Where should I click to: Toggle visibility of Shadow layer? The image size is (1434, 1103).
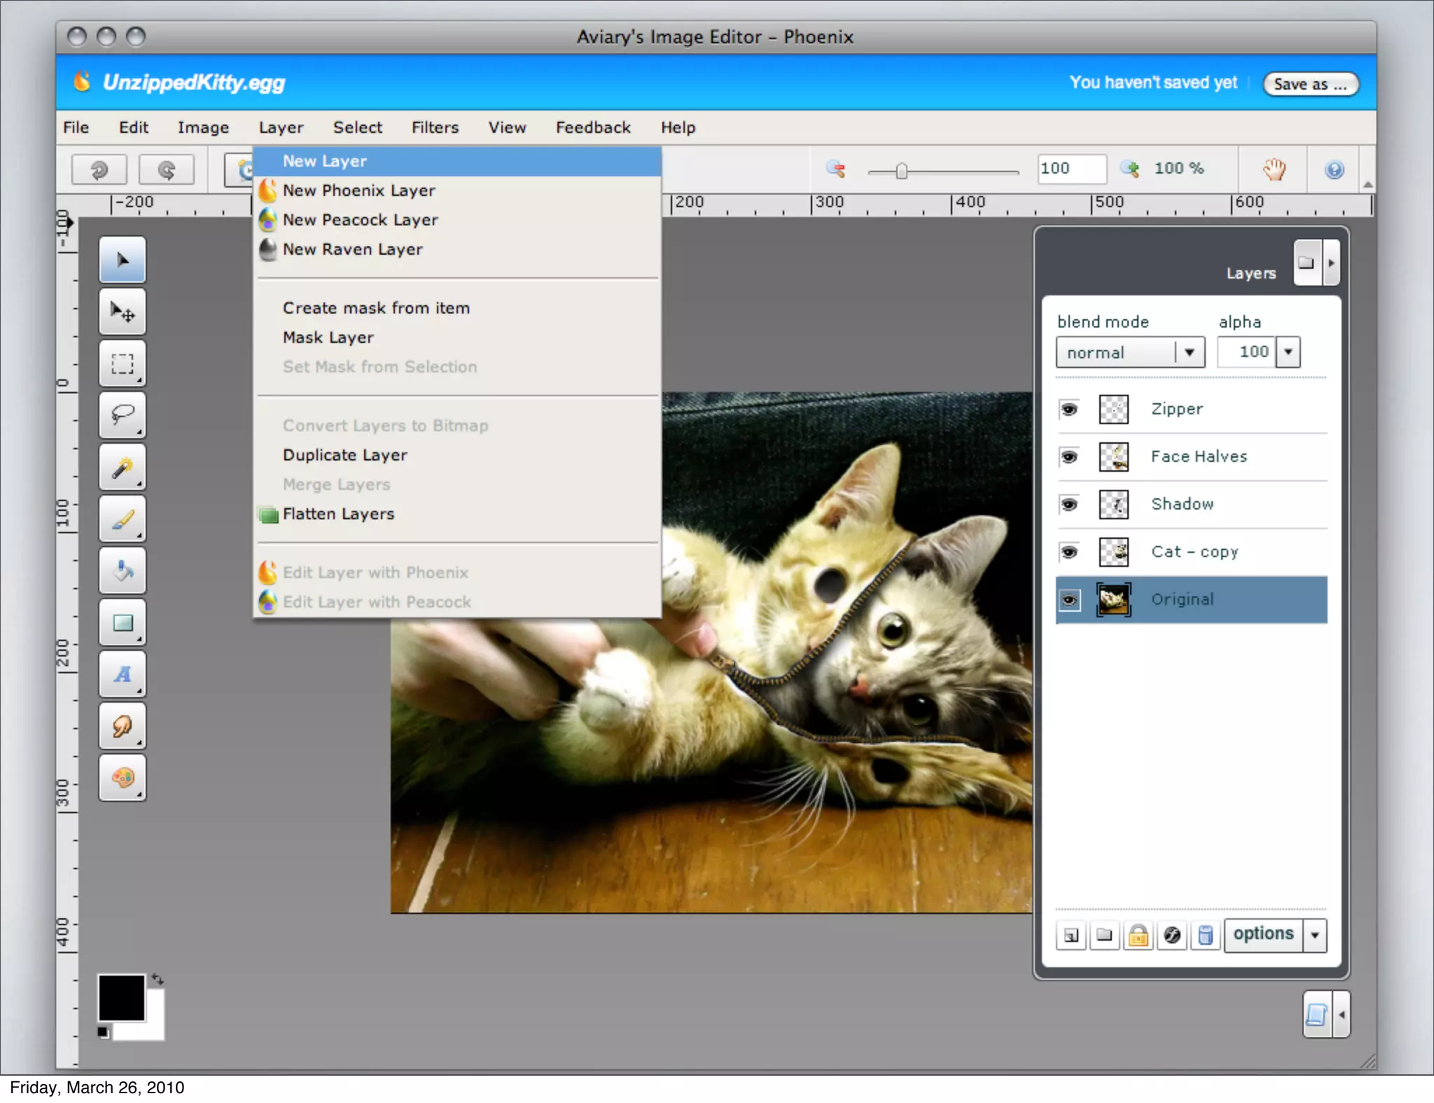(x=1069, y=504)
